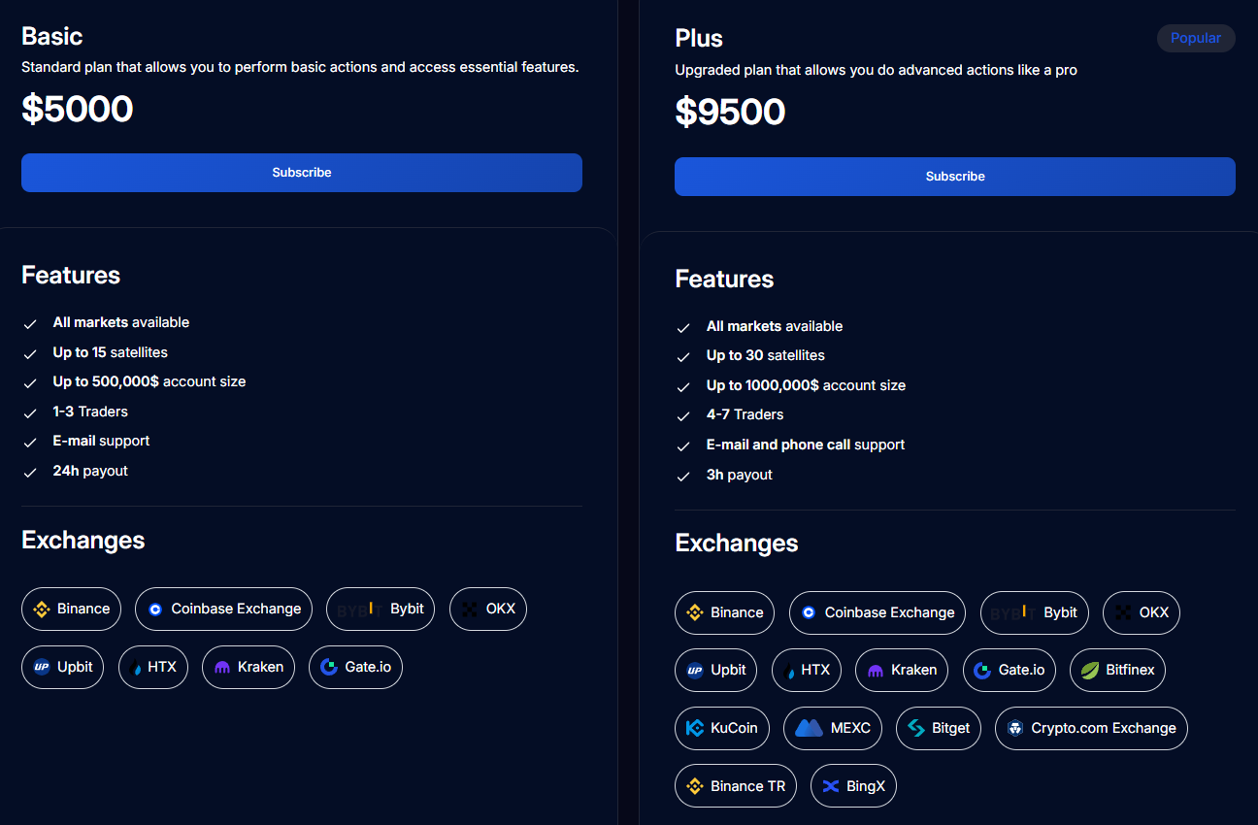
Task: Click the KuCoin logo
Action: [x=694, y=728]
